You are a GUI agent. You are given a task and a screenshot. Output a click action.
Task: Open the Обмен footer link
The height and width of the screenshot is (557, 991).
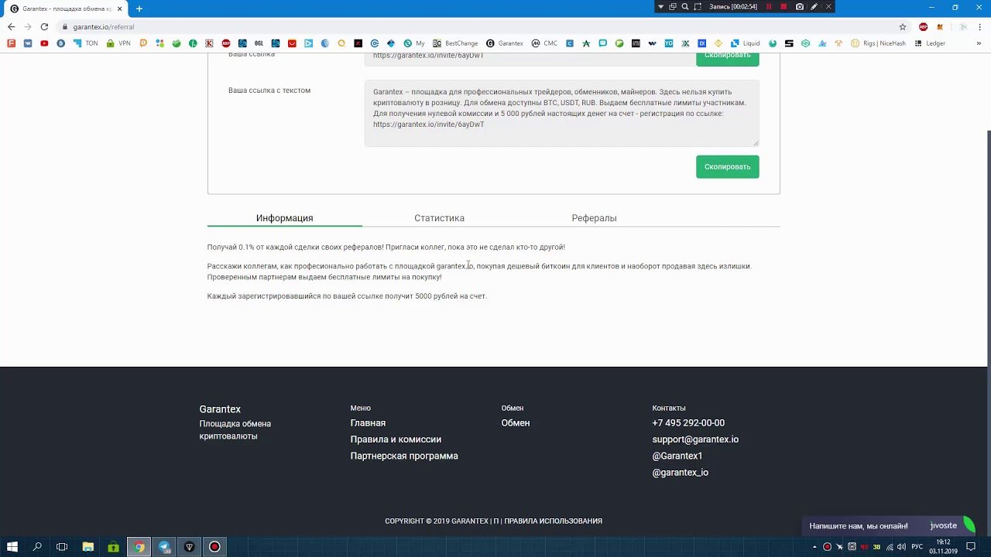tap(516, 423)
